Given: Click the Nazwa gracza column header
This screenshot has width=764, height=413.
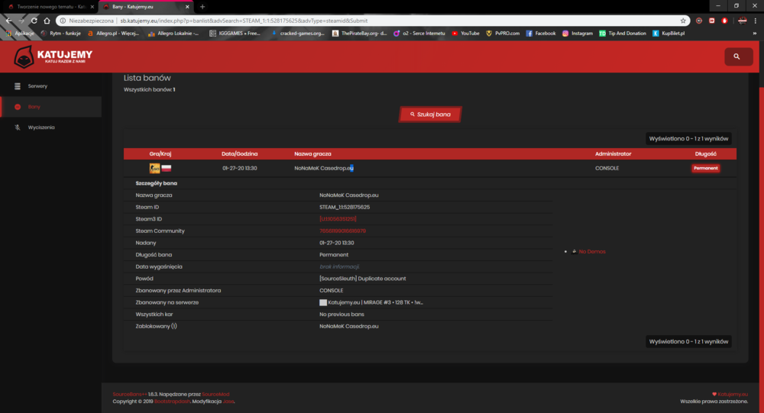Looking at the screenshot, I should pyautogui.click(x=312, y=154).
